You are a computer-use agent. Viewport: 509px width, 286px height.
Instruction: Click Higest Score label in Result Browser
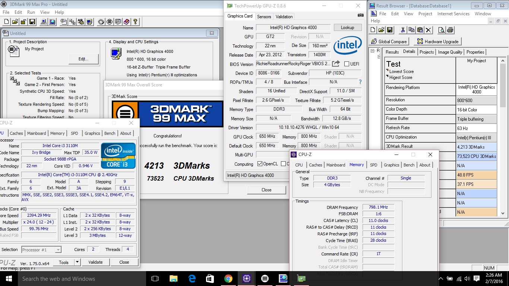click(x=401, y=77)
